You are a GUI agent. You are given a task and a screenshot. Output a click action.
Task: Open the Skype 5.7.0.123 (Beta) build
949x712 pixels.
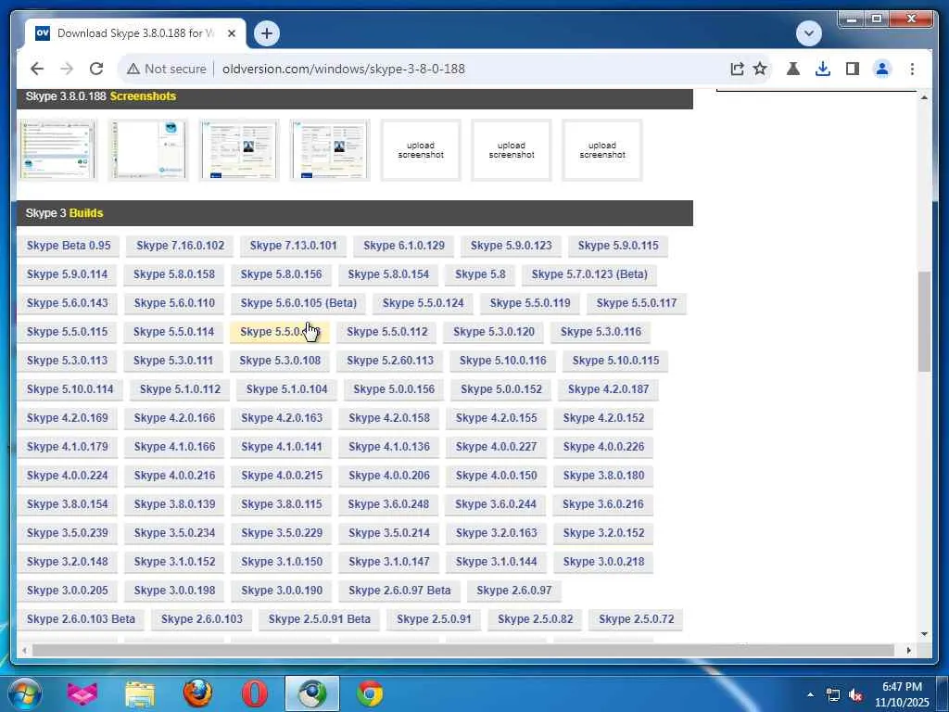click(x=589, y=274)
